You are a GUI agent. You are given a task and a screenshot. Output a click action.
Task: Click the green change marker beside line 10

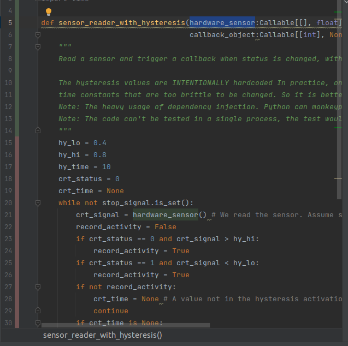pyautogui.click(x=18, y=83)
